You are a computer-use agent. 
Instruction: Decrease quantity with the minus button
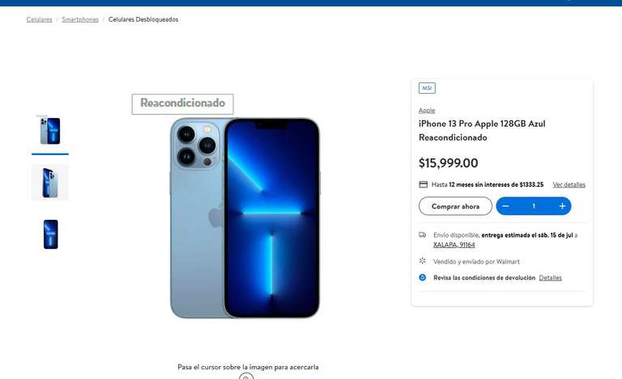(x=505, y=206)
